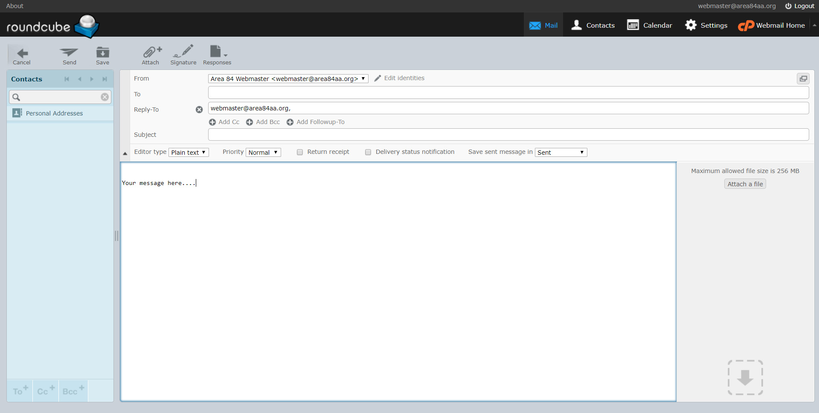Cancel composing with the back arrow

(22, 52)
